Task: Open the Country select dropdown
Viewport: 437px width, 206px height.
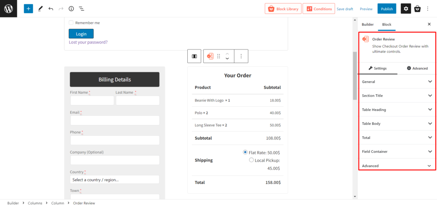Action: 114,180
